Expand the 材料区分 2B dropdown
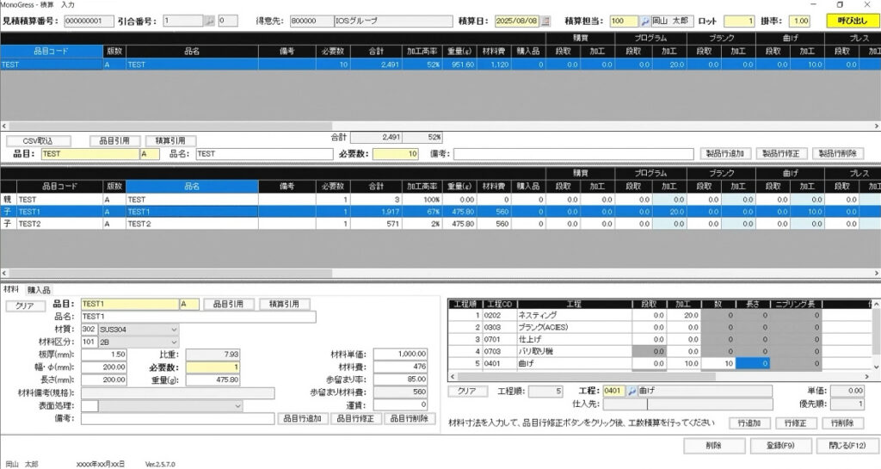 coord(174,342)
